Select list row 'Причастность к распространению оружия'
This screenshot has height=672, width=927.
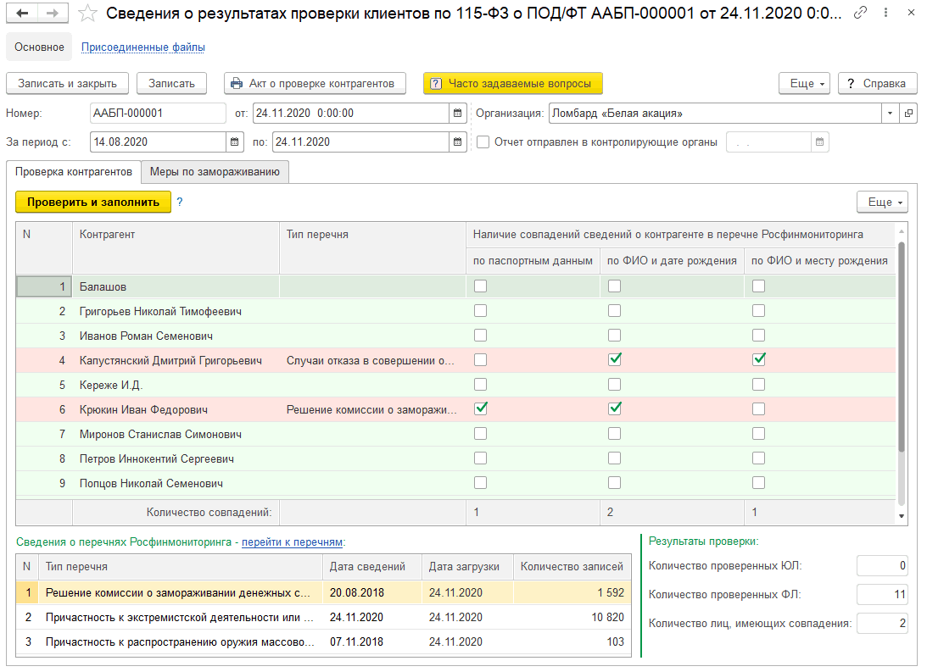(x=323, y=641)
